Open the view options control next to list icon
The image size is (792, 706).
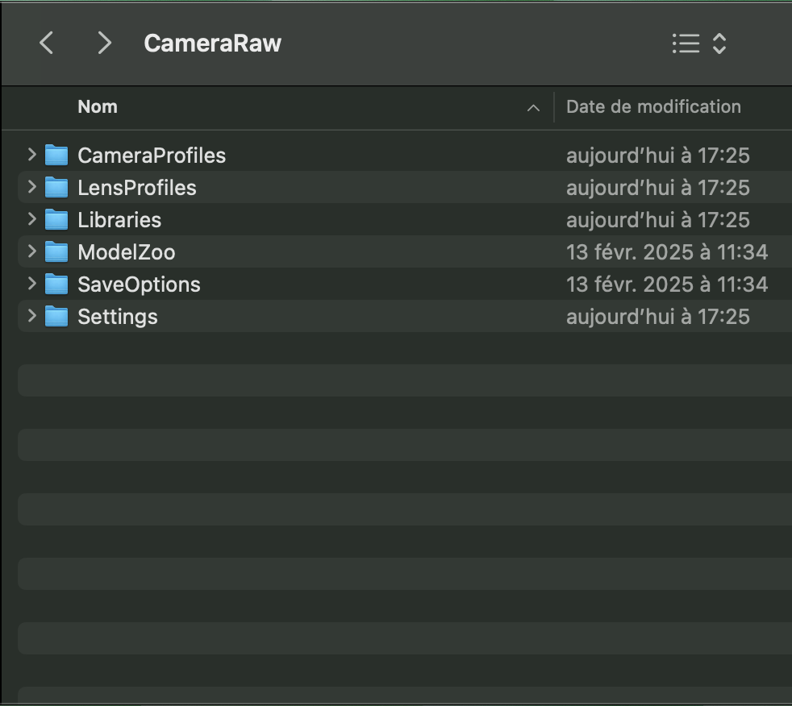pos(718,43)
